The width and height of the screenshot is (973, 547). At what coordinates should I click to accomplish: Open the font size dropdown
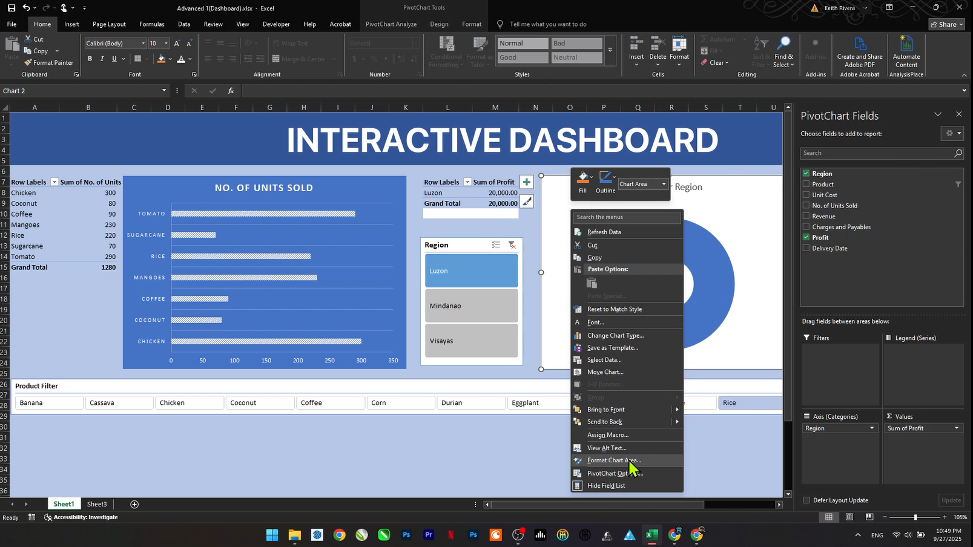166,44
